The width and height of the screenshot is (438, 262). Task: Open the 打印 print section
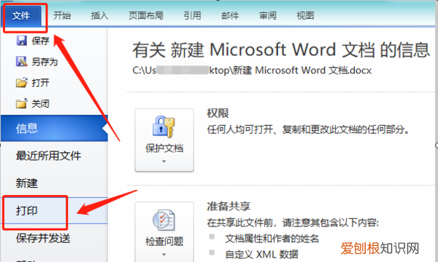click(54, 211)
